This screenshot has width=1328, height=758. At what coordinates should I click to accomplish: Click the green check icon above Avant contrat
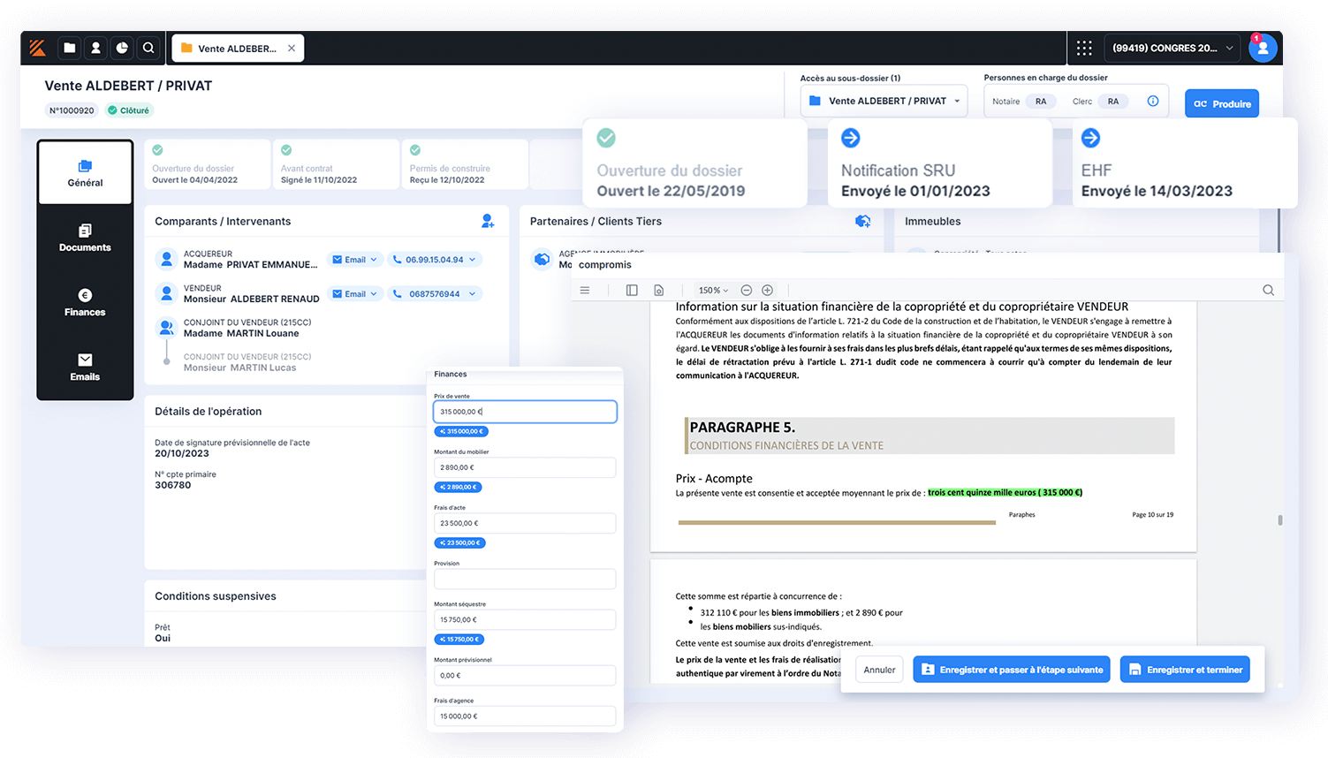point(286,150)
